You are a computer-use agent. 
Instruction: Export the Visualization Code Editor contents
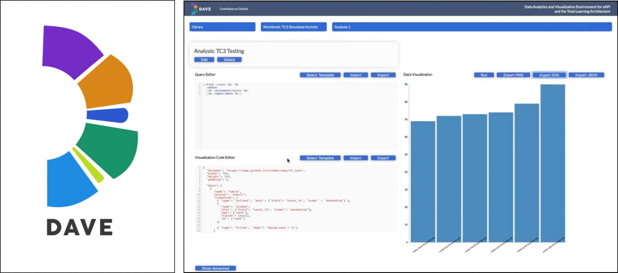click(x=383, y=158)
